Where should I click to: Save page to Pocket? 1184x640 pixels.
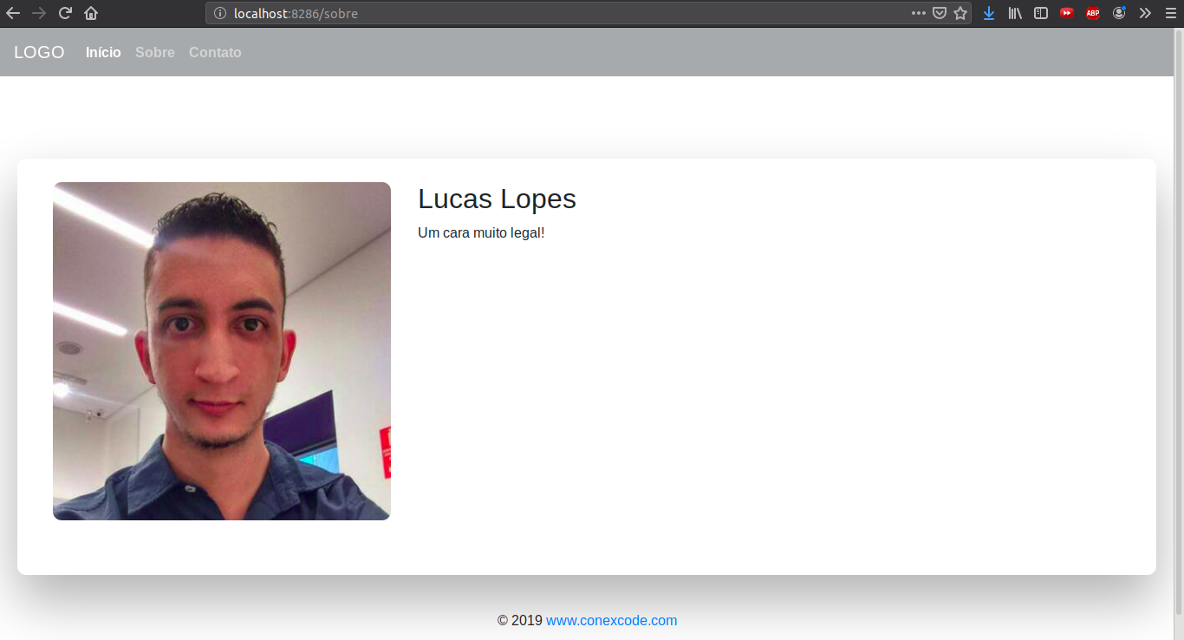pyautogui.click(x=940, y=13)
